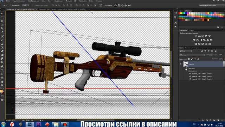The width and height of the screenshot is (225, 127).
Task: Pick the red swatch in Swatches panel
Action: (179, 13)
